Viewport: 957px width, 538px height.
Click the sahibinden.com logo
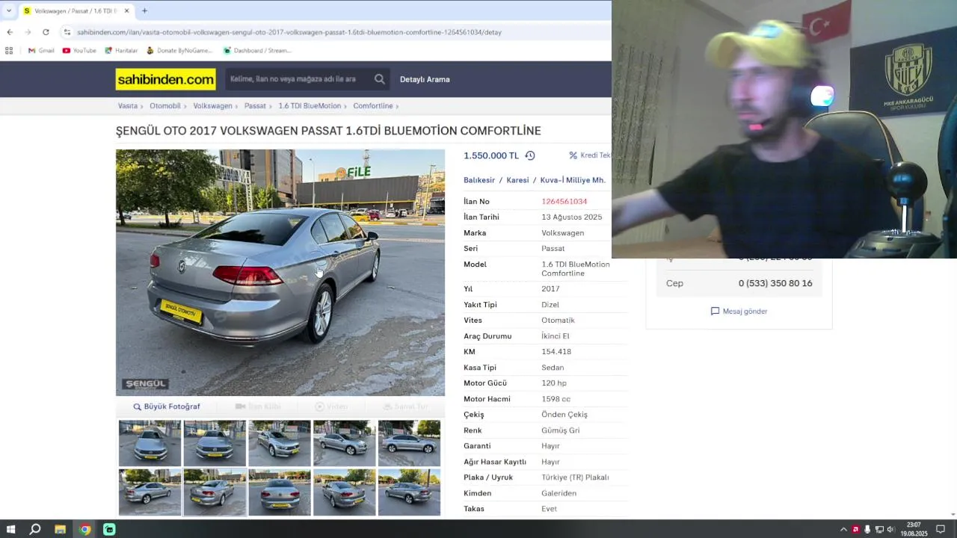(166, 79)
